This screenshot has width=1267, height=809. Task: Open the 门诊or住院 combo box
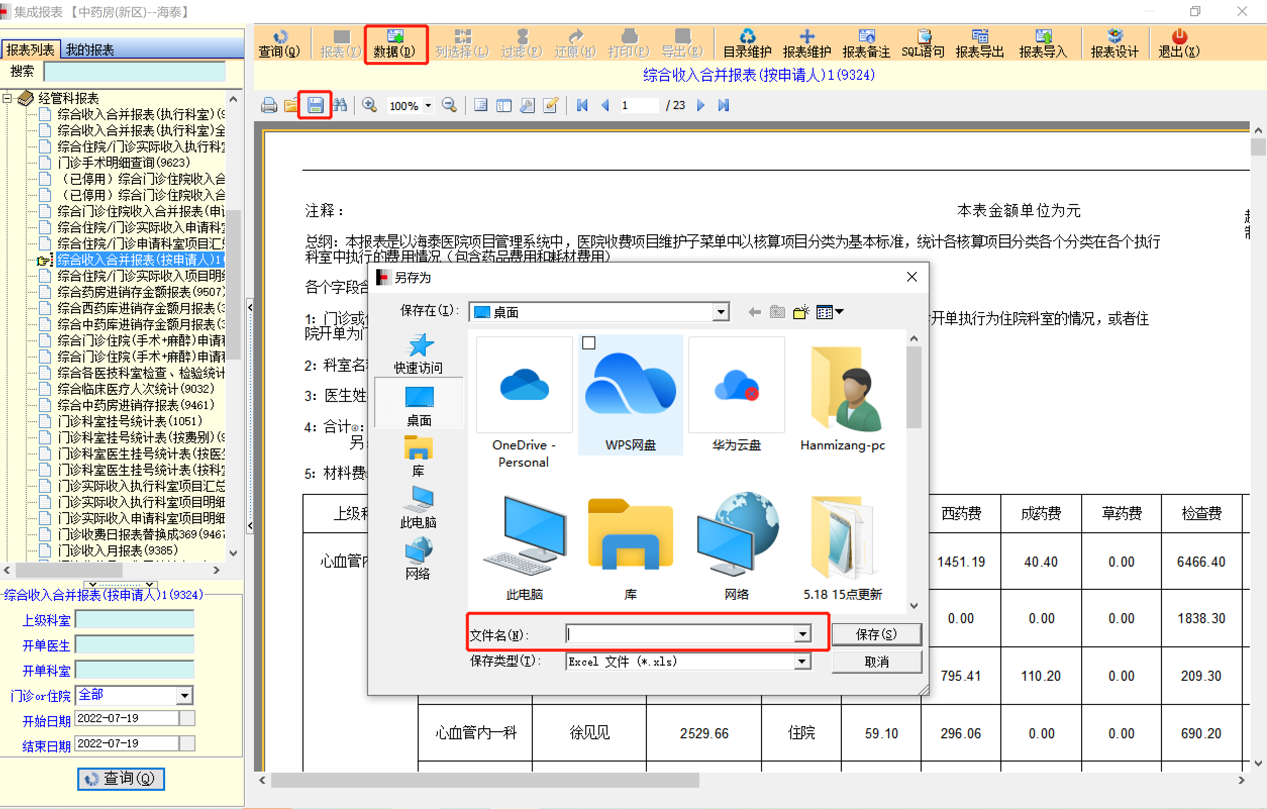point(184,696)
